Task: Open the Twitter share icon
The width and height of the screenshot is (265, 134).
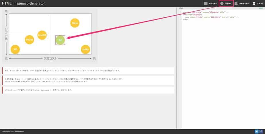Action: point(256,131)
